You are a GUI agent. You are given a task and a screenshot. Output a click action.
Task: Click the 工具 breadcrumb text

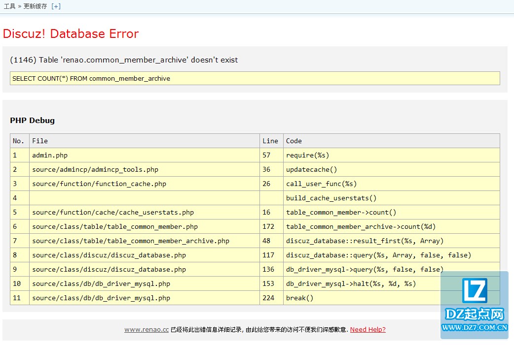coord(9,6)
